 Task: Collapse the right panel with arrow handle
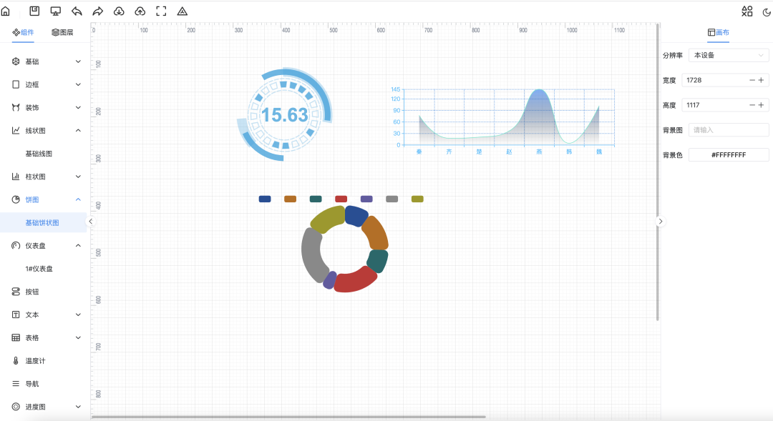661,221
